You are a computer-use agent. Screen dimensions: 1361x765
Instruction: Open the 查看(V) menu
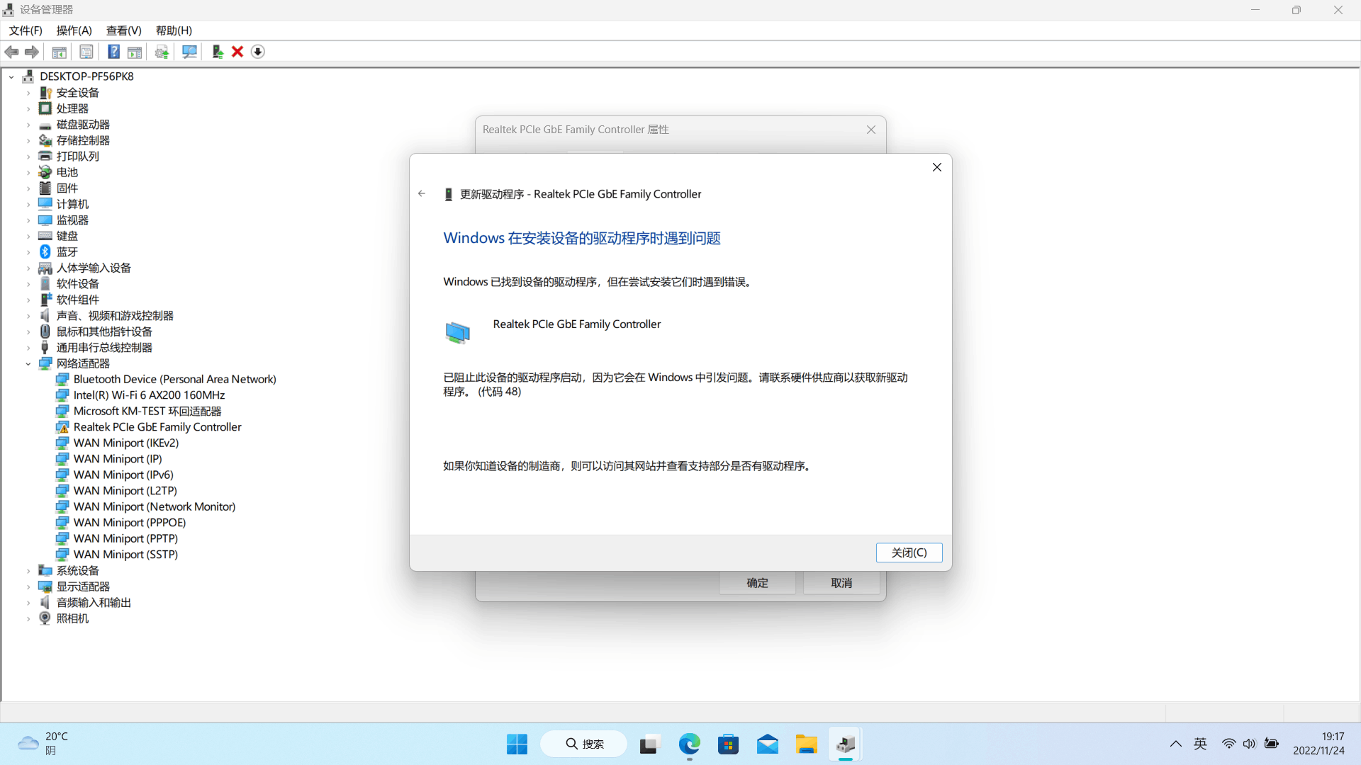coord(123,30)
